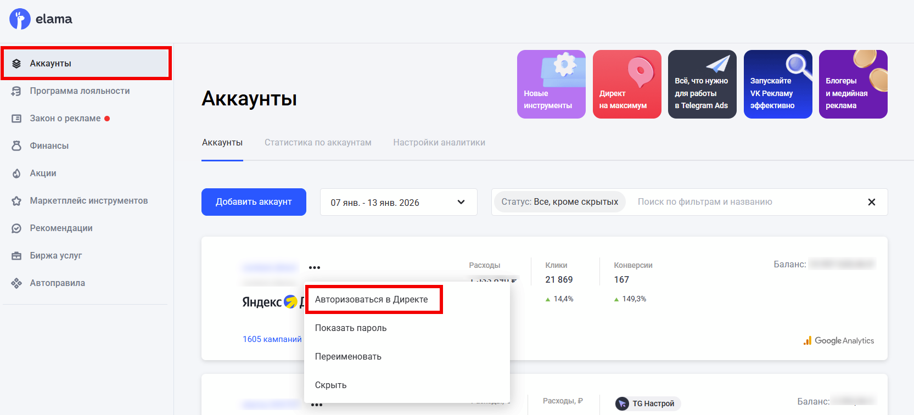The width and height of the screenshot is (914, 415).
Task: Switch to Статистика по аккаунтам tab
Action: click(x=318, y=143)
